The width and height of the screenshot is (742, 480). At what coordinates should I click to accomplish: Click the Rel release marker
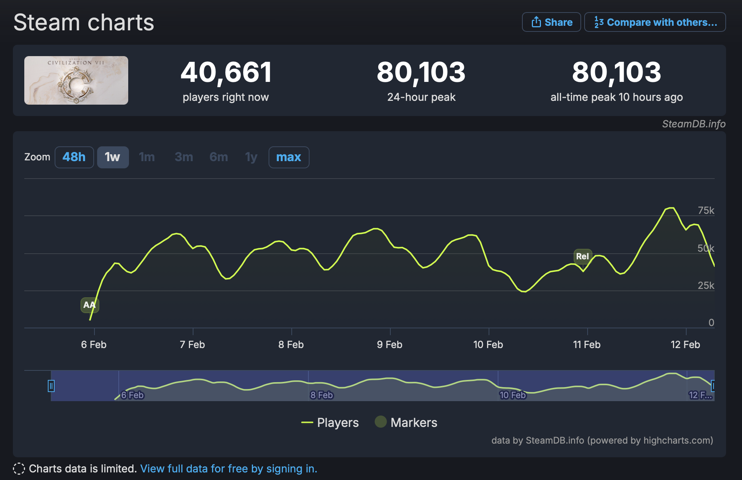pyautogui.click(x=583, y=256)
